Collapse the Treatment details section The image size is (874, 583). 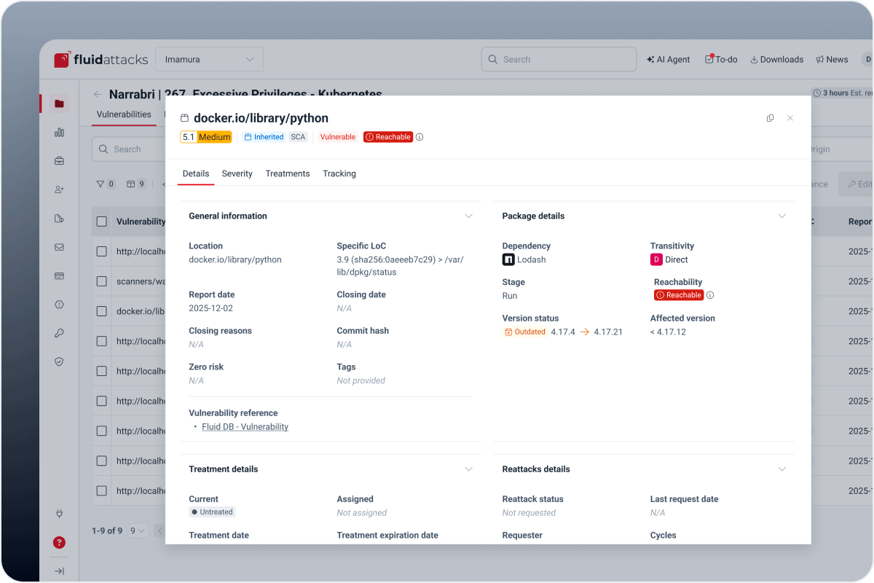(x=469, y=469)
